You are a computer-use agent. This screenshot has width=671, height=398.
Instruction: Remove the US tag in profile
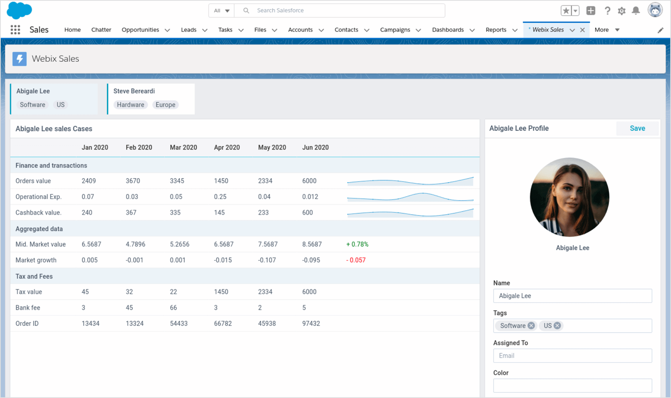click(x=557, y=326)
